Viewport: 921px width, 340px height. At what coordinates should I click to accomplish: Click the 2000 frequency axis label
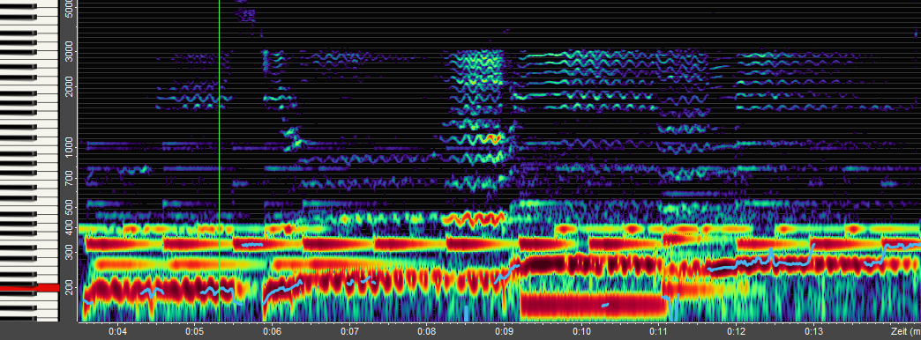tap(70, 86)
